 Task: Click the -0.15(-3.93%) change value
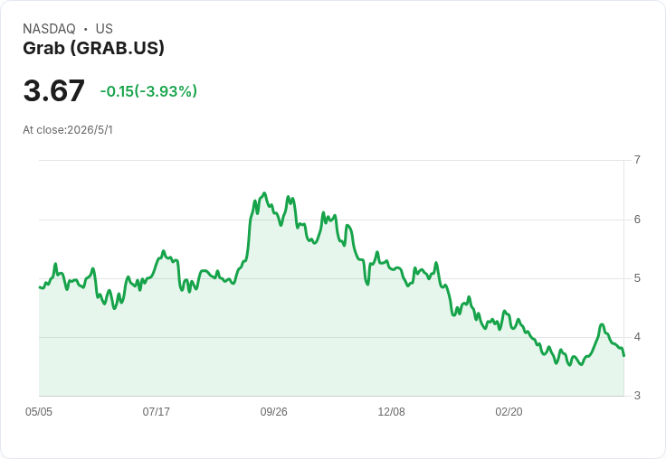coord(148,91)
